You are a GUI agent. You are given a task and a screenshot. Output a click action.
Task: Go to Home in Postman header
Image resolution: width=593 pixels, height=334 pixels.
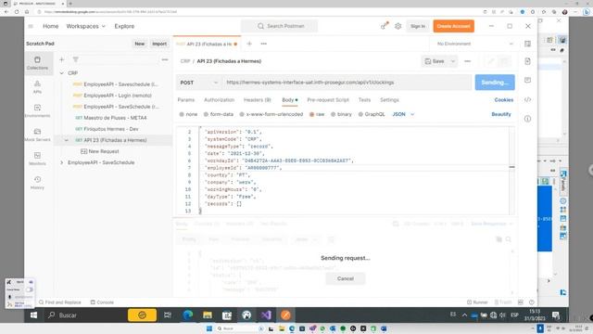51,26
